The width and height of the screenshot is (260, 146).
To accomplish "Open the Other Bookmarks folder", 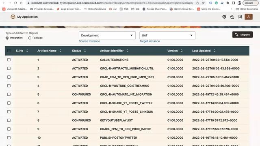I will tap(247, 9).
